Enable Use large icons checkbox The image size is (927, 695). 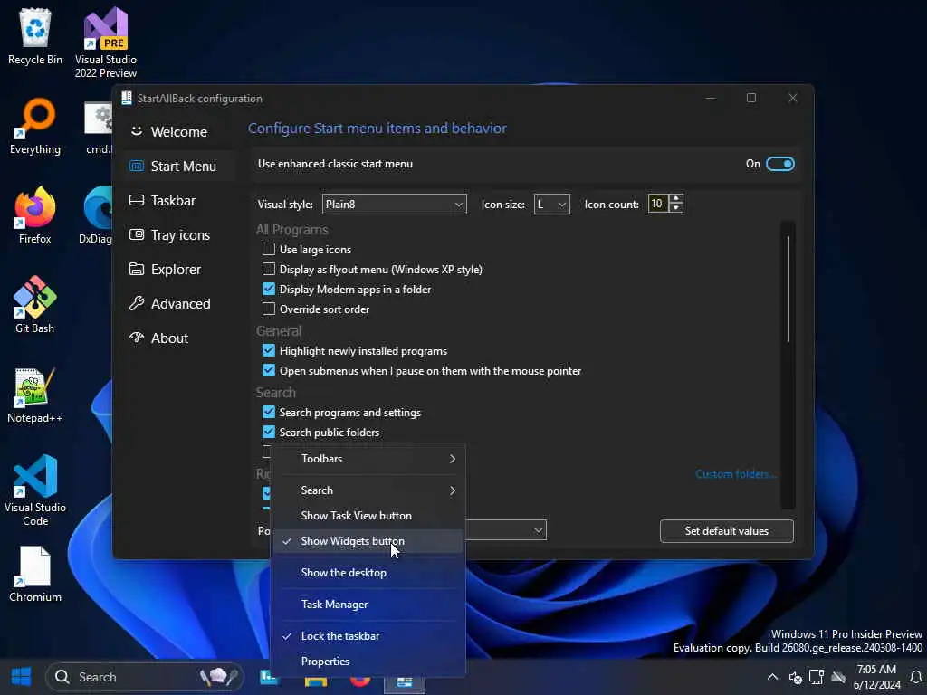pyautogui.click(x=269, y=250)
